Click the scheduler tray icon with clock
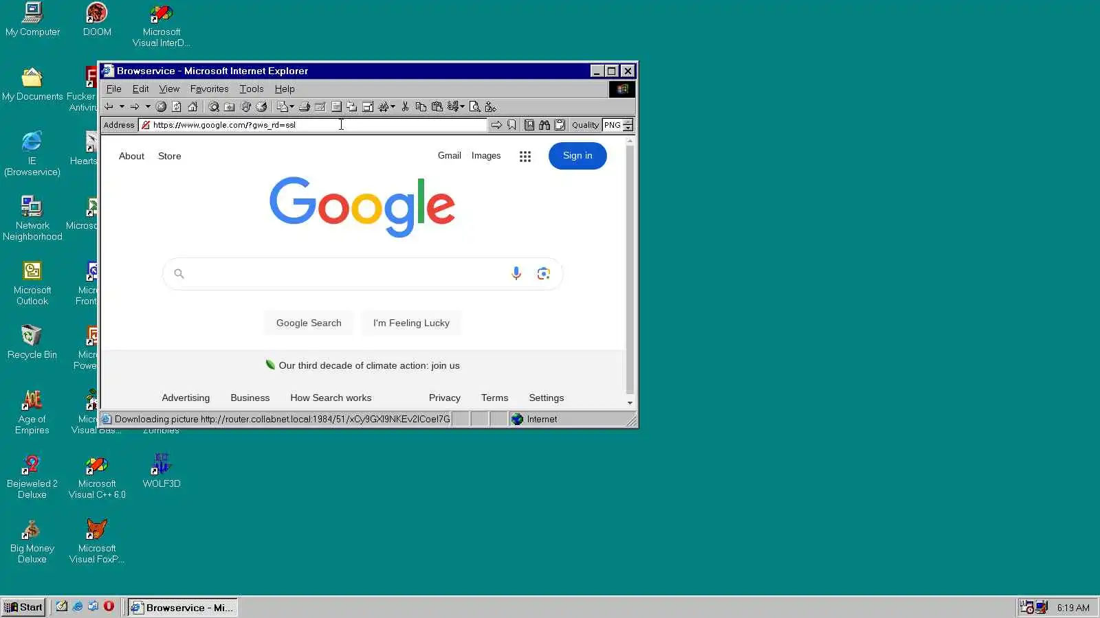Screen dimensions: 1100x618 (1026, 607)
